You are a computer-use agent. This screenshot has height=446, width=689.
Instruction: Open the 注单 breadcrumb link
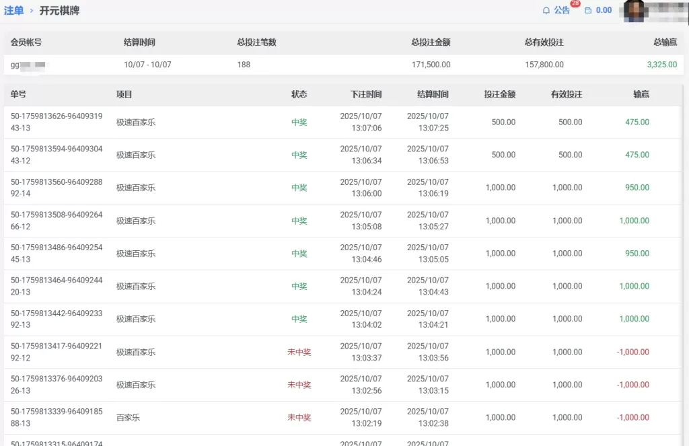click(13, 11)
